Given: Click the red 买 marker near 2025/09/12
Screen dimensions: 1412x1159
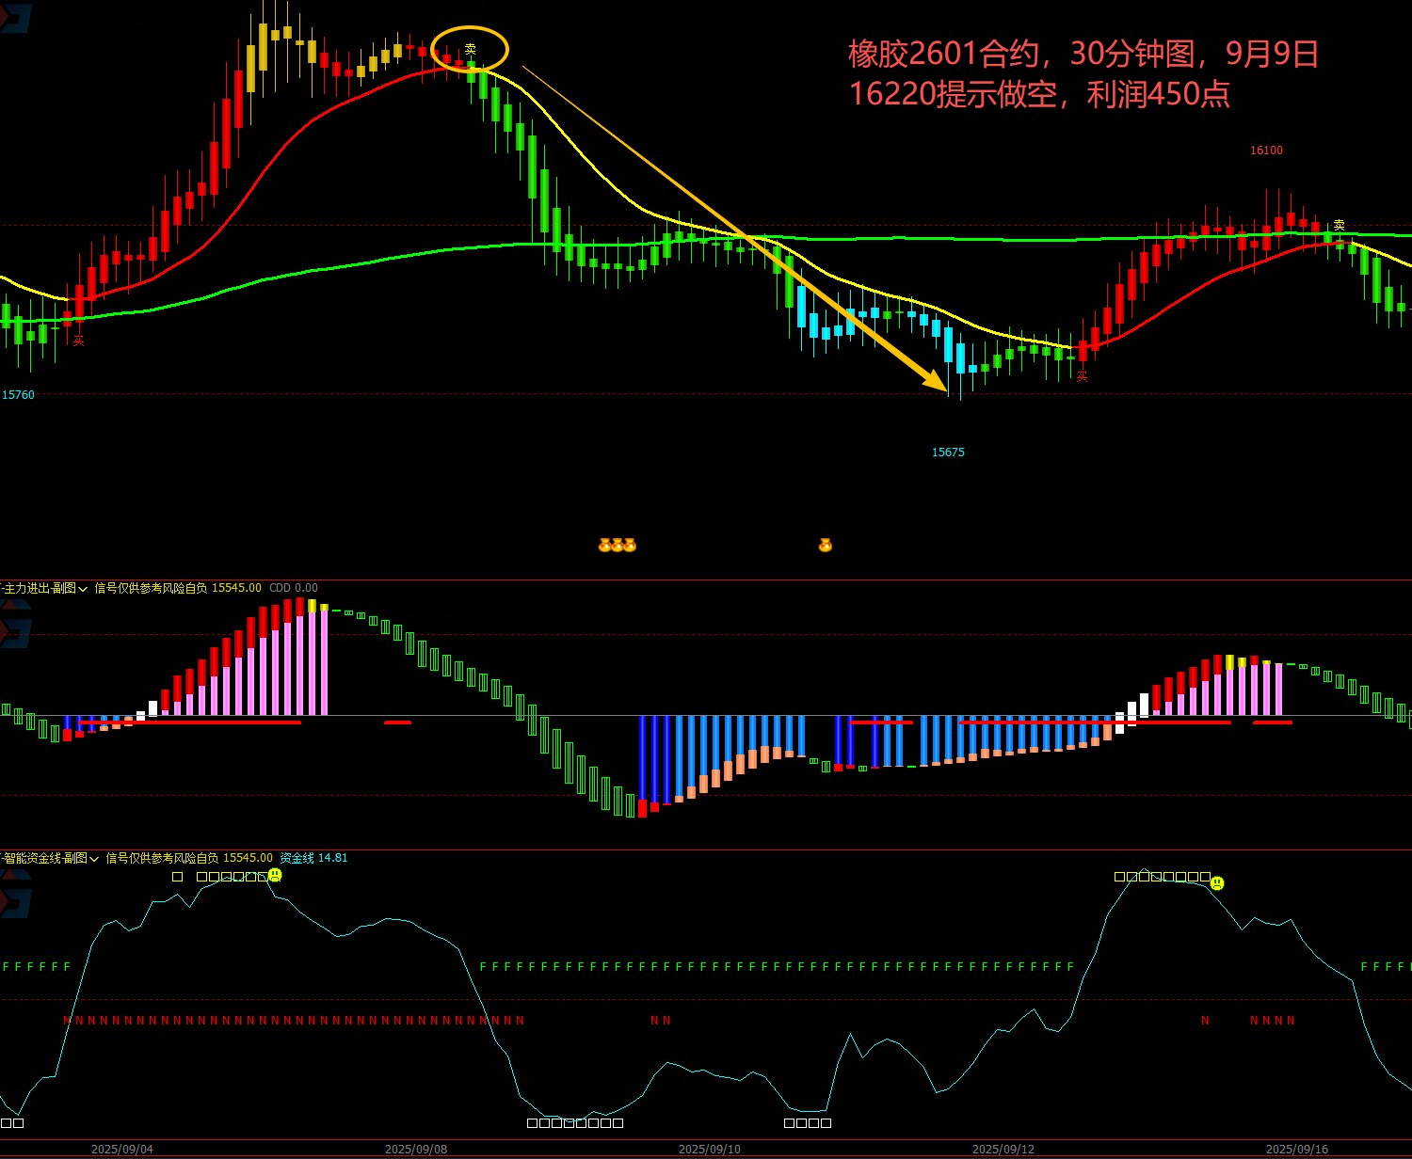Looking at the screenshot, I should coord(1082,376).
